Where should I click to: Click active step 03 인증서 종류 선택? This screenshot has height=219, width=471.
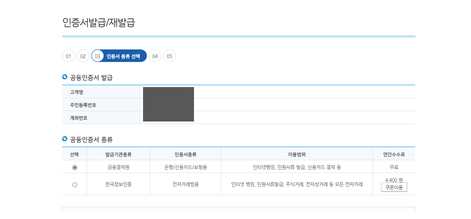point(119,56)
